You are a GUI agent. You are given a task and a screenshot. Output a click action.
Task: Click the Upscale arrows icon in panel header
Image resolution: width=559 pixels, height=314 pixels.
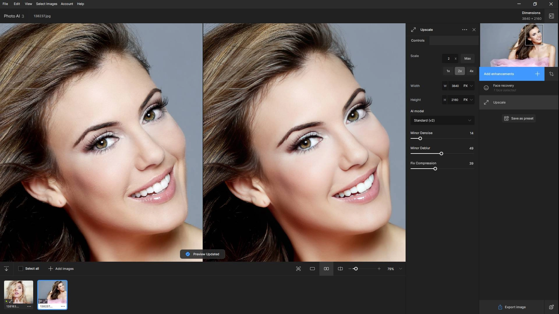[x=413, y=30]
